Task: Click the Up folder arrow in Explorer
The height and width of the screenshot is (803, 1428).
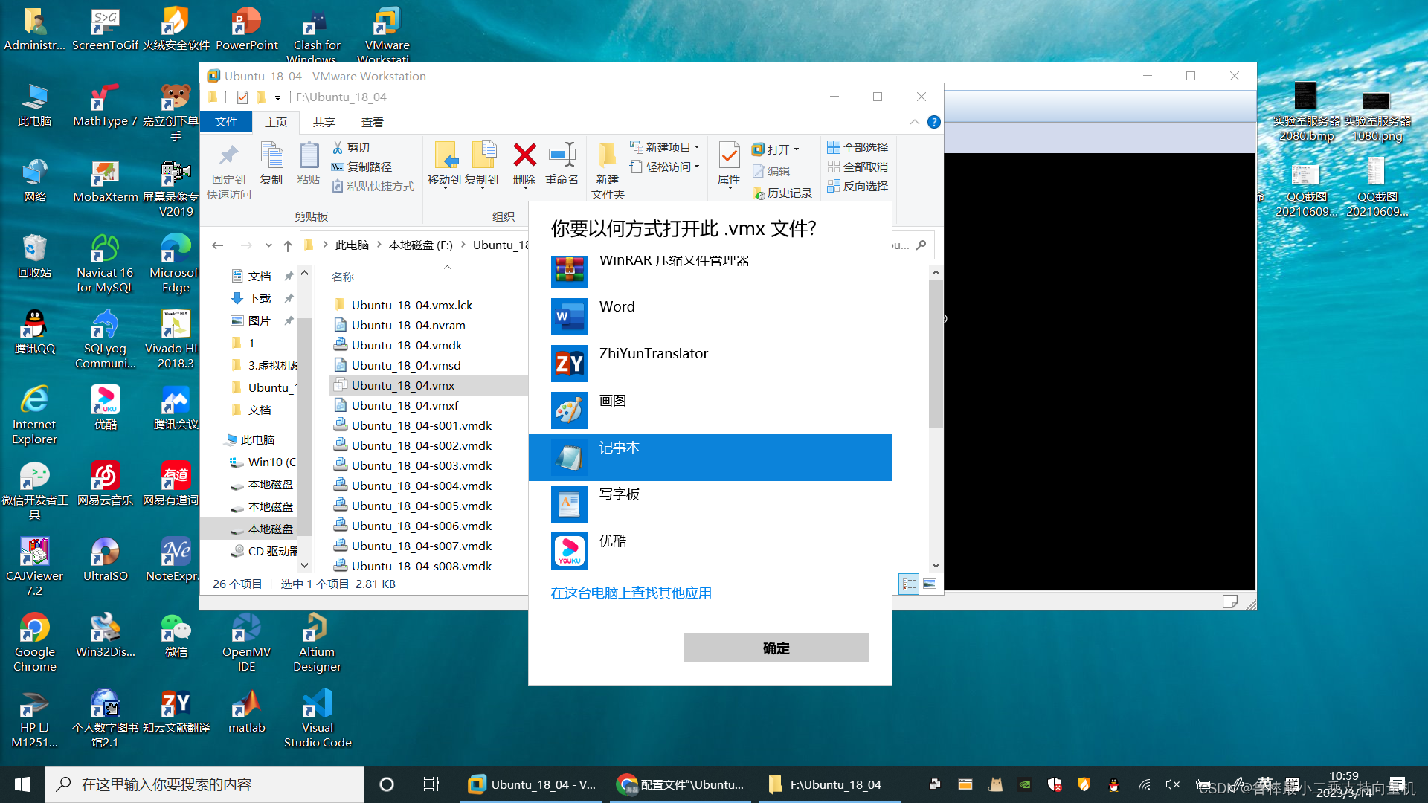Action: [x=288, y=245]
